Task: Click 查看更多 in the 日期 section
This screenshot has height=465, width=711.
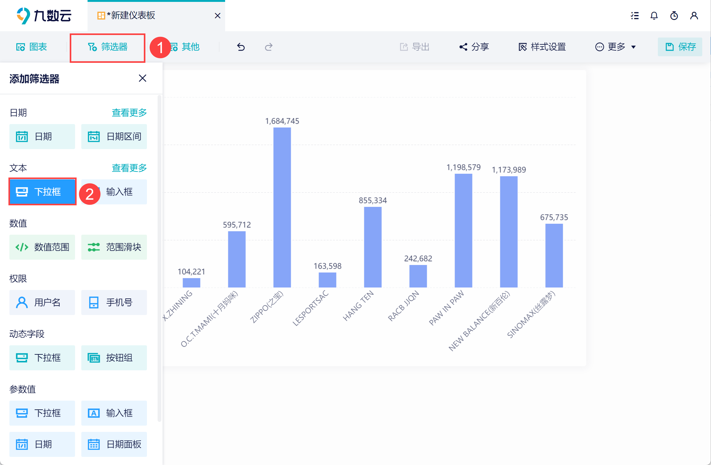Action: click(129, 112)
